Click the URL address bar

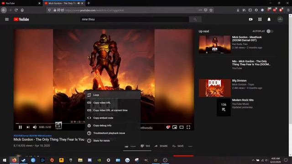(x=130, y=10)
